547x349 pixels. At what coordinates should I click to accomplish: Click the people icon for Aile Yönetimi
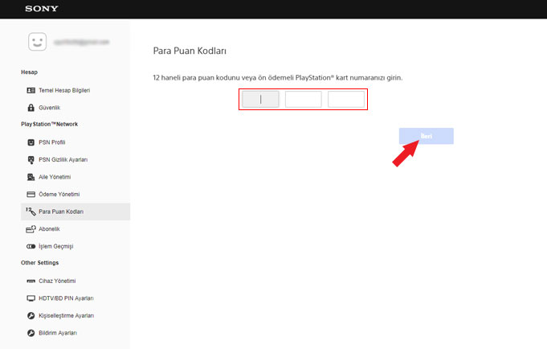pyautogui.click(x=31, y=177)
